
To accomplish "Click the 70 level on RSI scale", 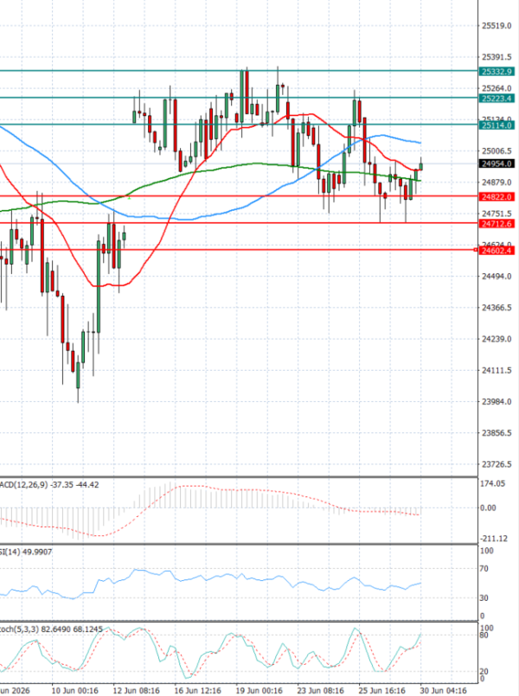I will pos(484,569).
